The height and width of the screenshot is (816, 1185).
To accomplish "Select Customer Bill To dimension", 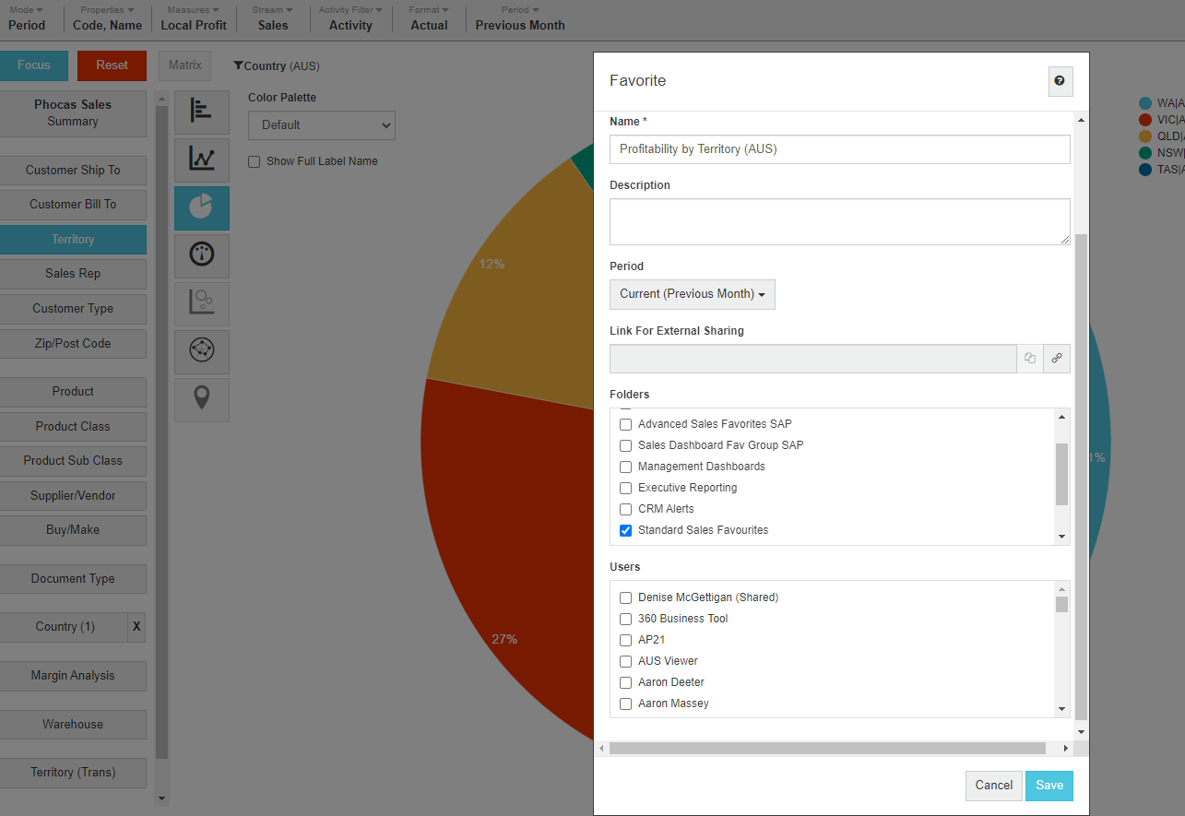I will [x=73, y=205].
